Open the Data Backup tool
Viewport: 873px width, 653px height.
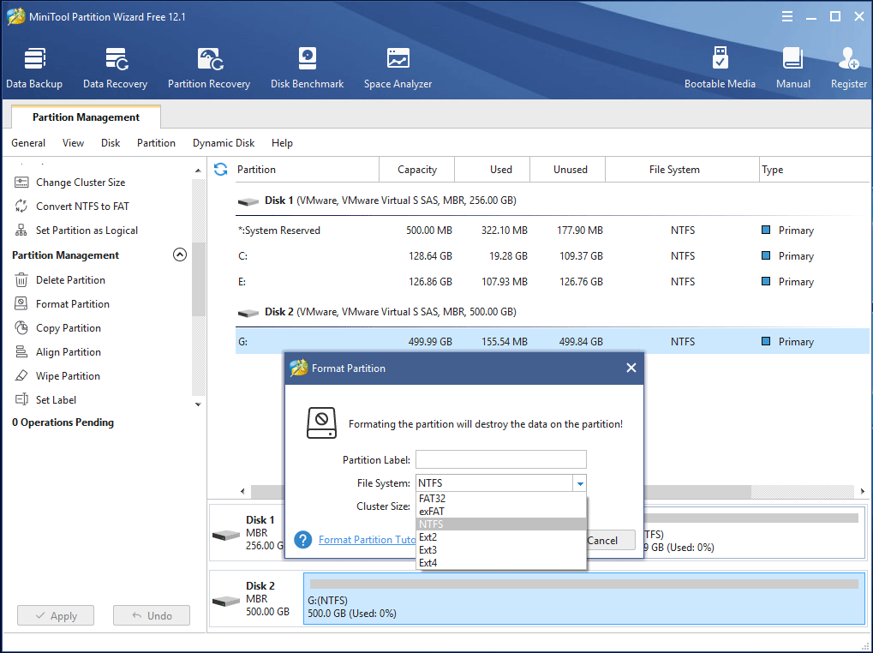34,68
